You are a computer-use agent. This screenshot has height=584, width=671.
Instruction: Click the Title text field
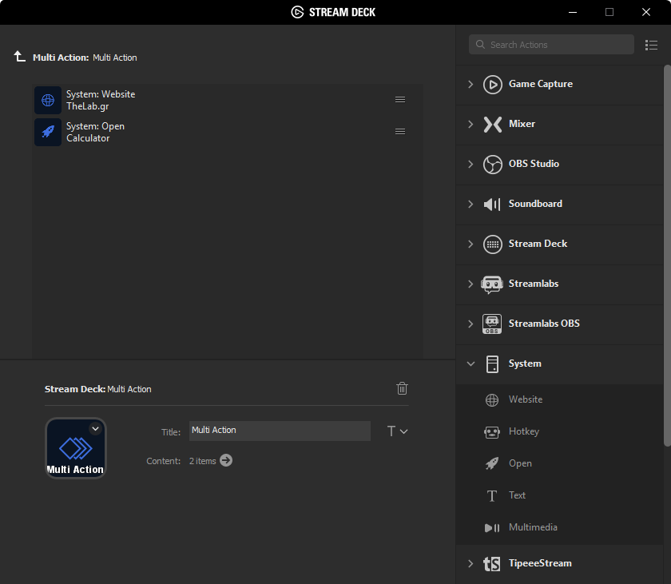pyautogui.click(x=280, y=431)
